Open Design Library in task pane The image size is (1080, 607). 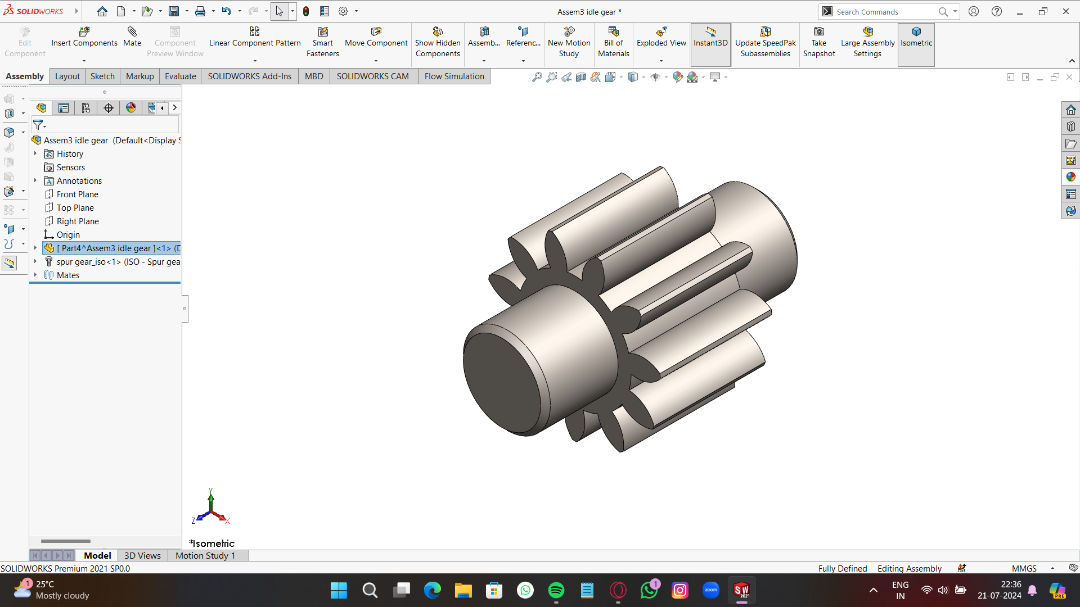1070,126
